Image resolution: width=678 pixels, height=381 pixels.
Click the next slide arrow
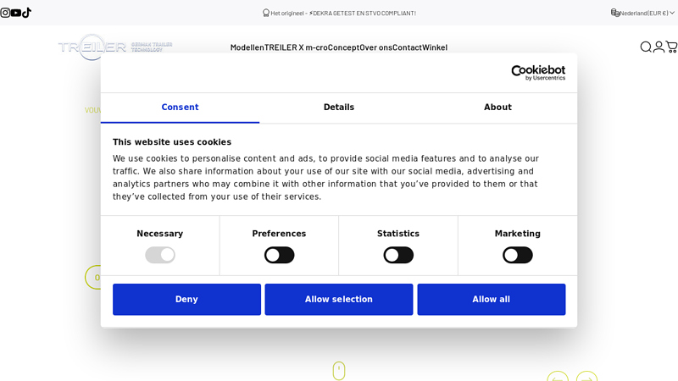586,378
